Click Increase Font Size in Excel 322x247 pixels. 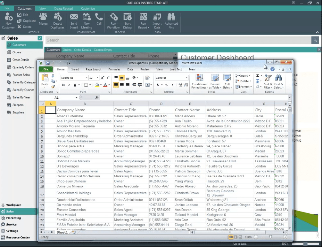point(102,78)
